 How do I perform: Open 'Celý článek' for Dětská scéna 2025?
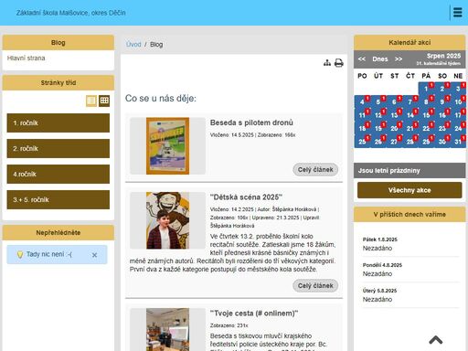click(315, 286)
